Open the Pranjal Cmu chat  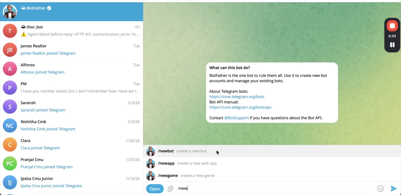[x=72, y=163]
